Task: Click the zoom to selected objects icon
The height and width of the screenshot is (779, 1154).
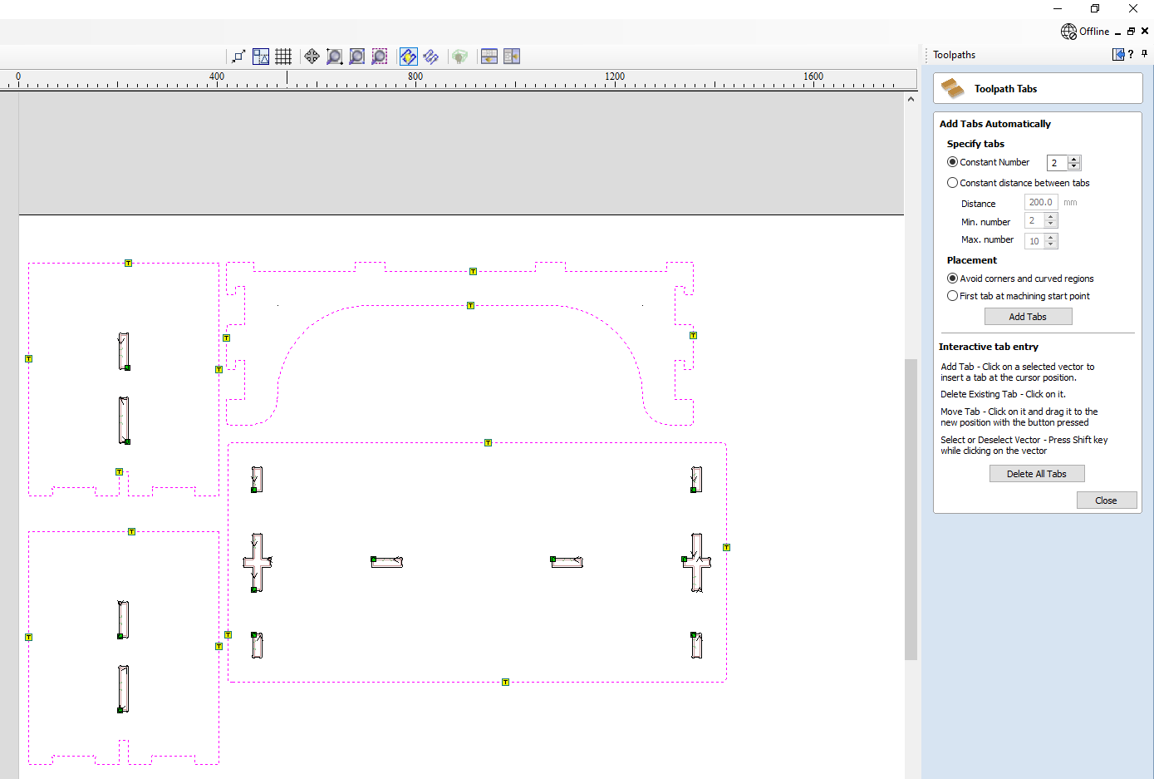Action: (x=379, y=57)
